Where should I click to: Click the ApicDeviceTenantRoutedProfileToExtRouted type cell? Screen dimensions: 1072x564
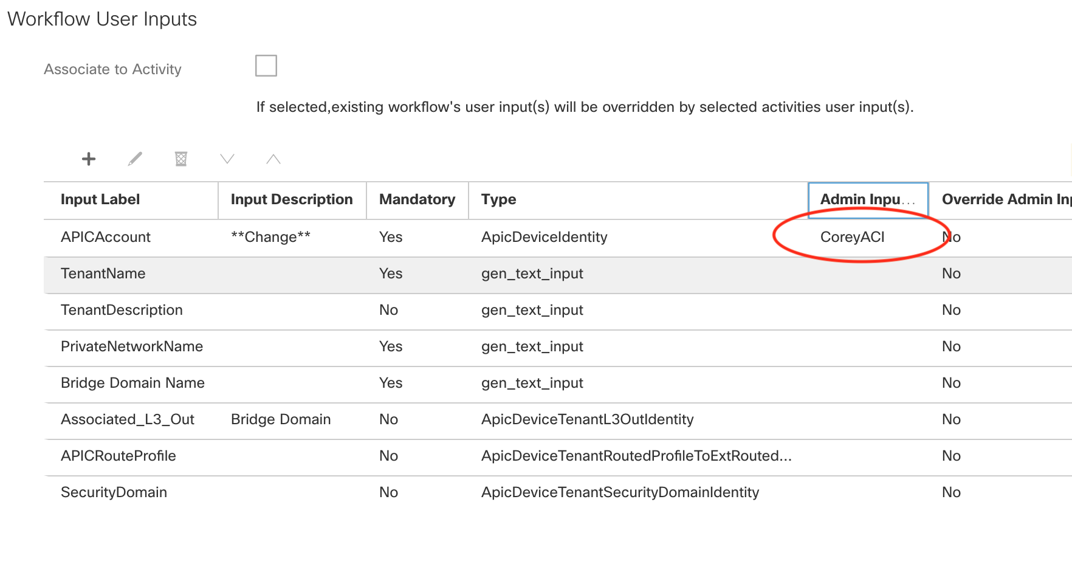pos(637,456)
